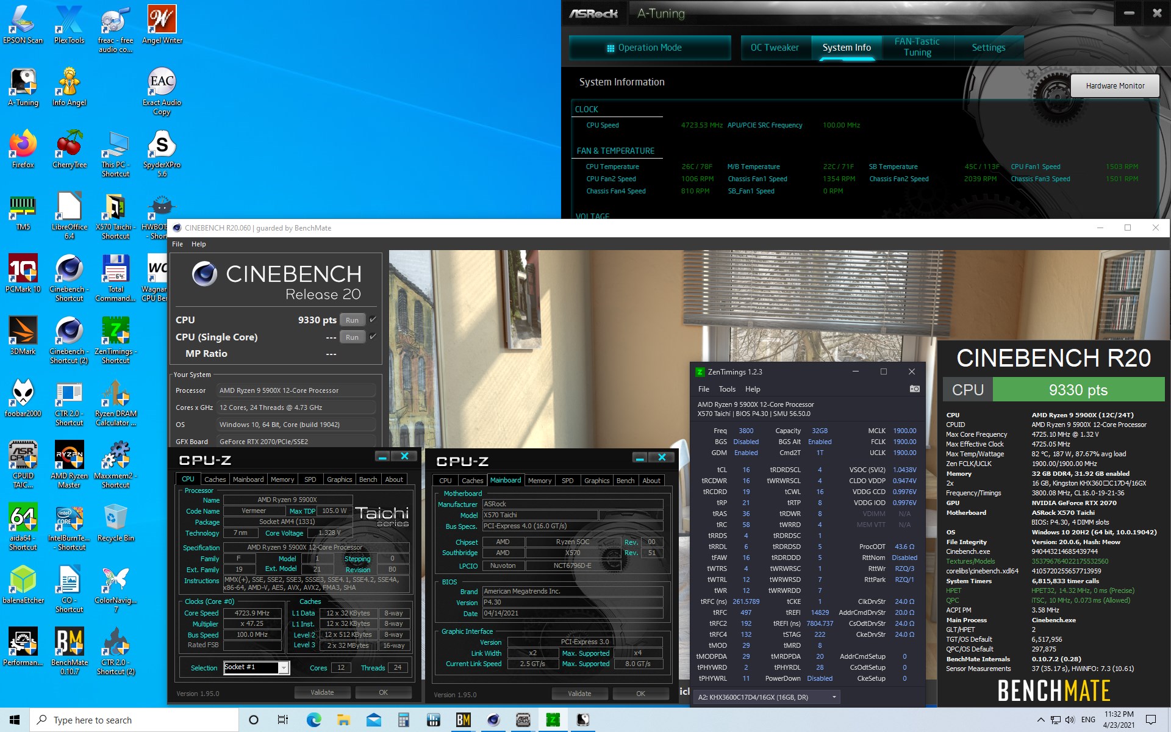1171x732 pixels.
Task: Launch Angel Writer desktop icon
Action: click(162, 24)
